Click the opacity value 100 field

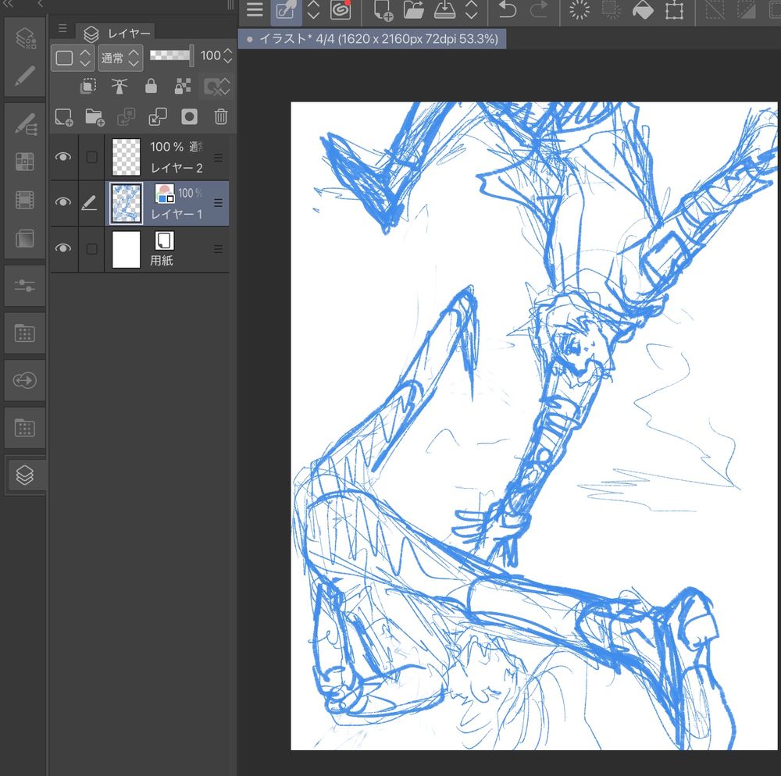pos(210,55)
